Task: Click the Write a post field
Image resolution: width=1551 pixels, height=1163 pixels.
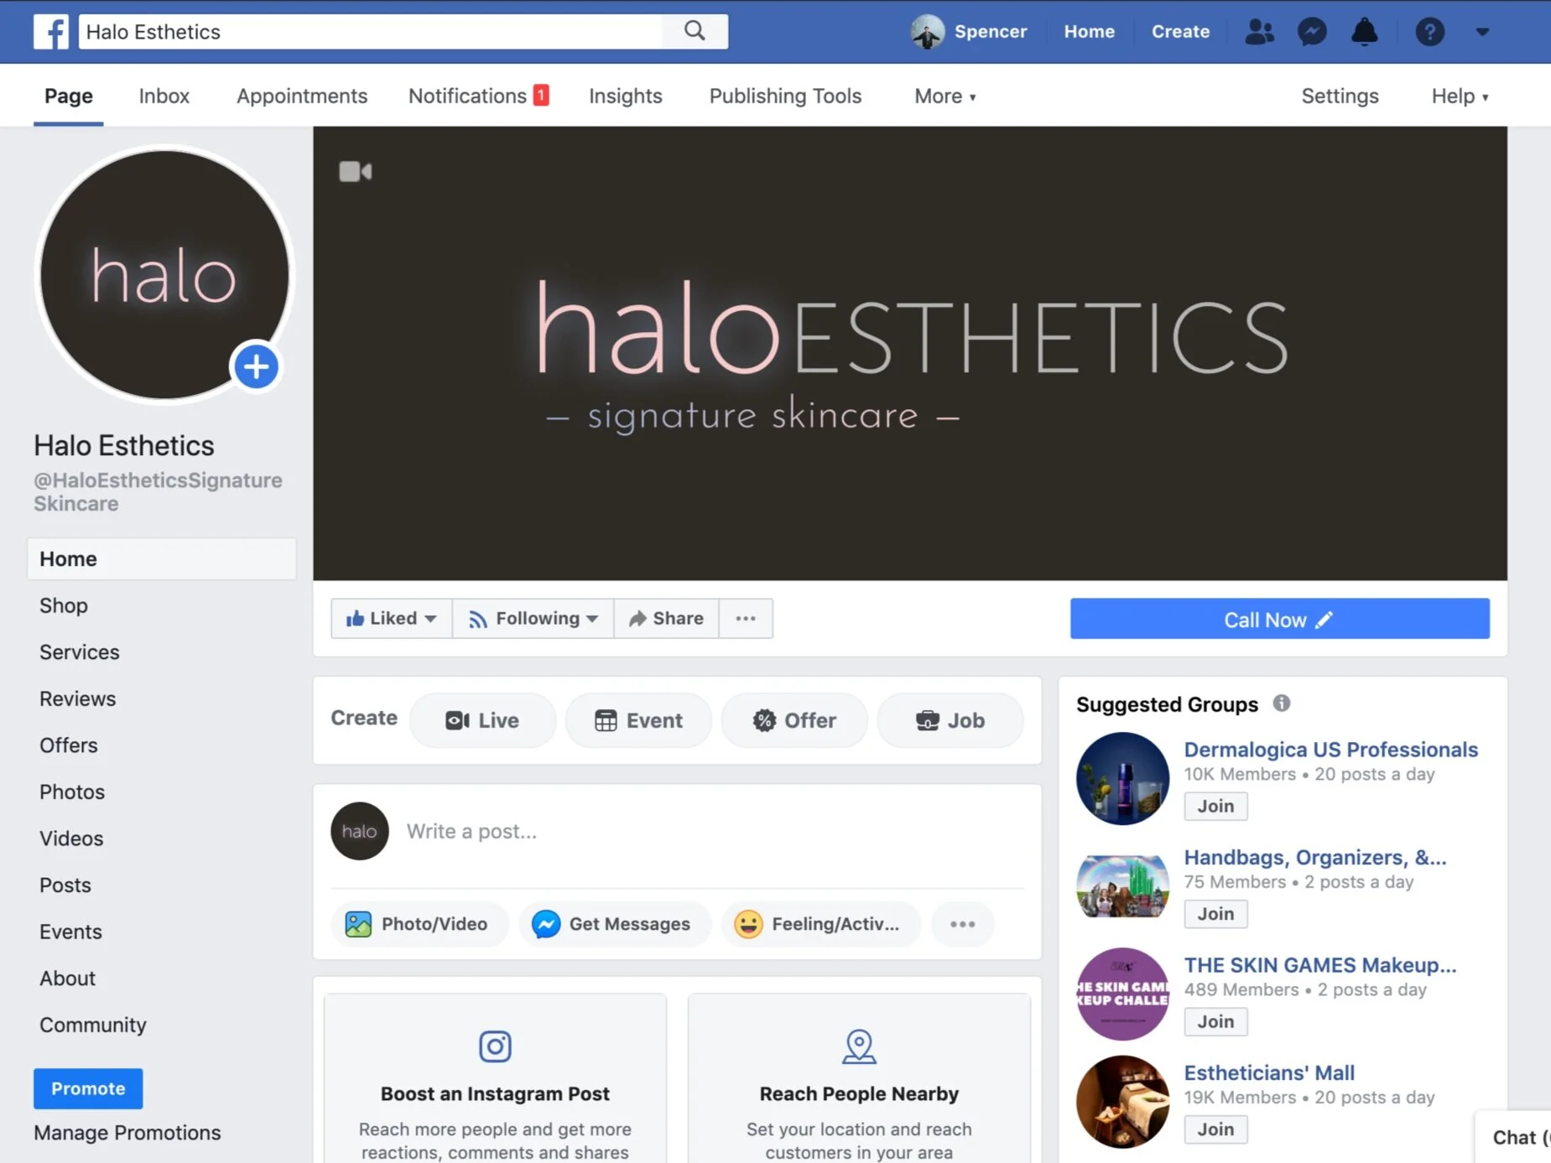Action: [713, 831]
